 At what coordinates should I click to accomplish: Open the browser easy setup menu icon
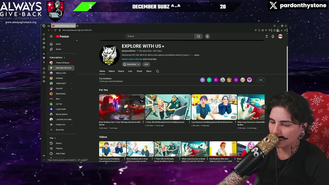point(285,30)
